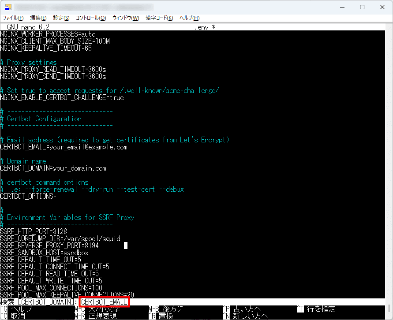Open the ファイル(F) menu
The image size is (393, 320).
(13, 18)
